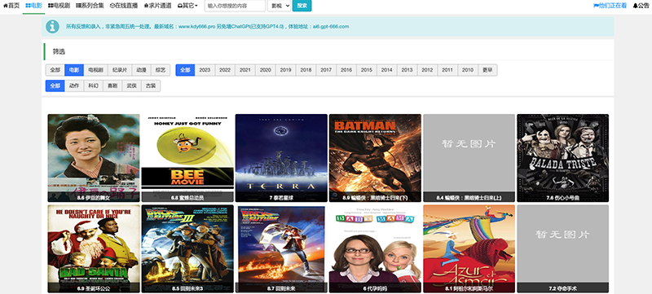Viewport: 652px width, 294px height.
Task: Switch to the 电影 navbar tab
Action: tap(33, 6)
